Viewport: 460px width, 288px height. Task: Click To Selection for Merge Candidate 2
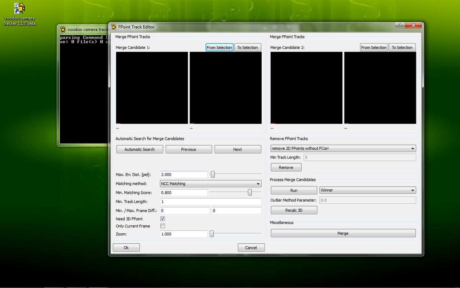[402, 48]
